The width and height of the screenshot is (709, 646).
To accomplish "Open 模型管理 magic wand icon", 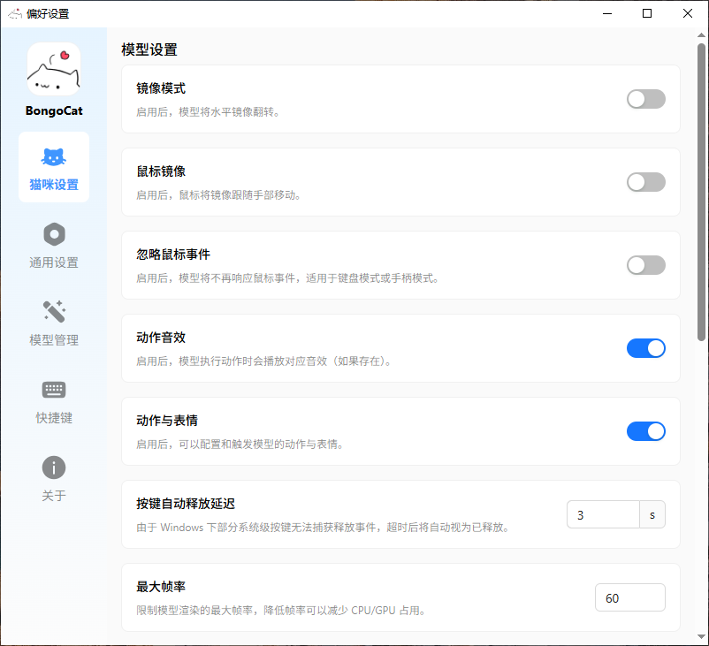I will (54, 312).
